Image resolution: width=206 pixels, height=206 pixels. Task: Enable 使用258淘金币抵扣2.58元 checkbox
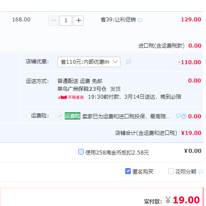[x=81, y=152]
